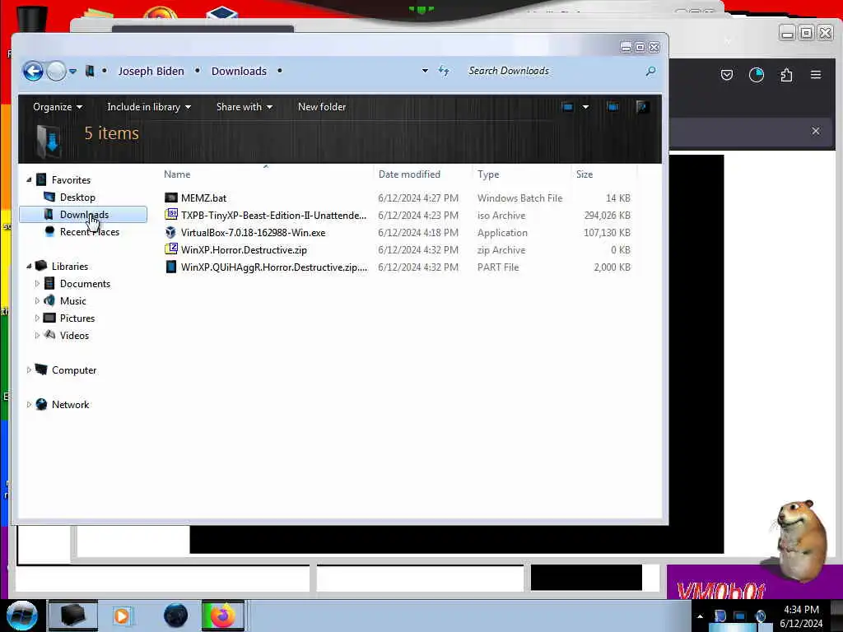Click the taskbar clock showing 4:34 PM

[x=801, y=616]
